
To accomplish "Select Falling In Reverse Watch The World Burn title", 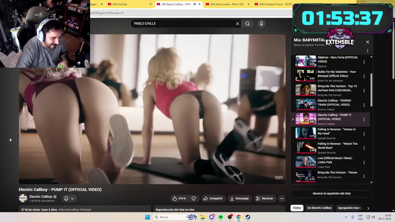I will point(337,146).
